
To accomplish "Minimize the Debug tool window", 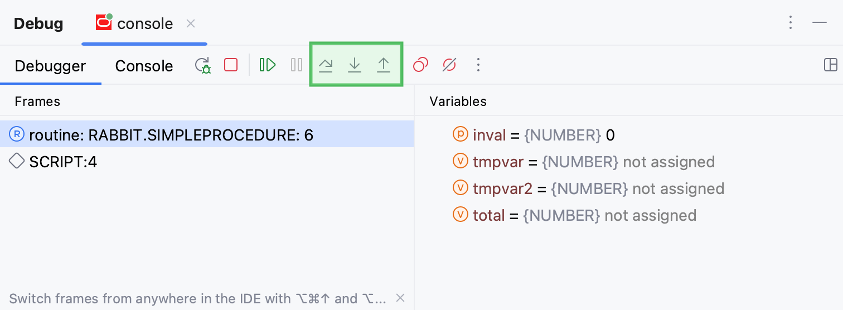I will (819, 23).
